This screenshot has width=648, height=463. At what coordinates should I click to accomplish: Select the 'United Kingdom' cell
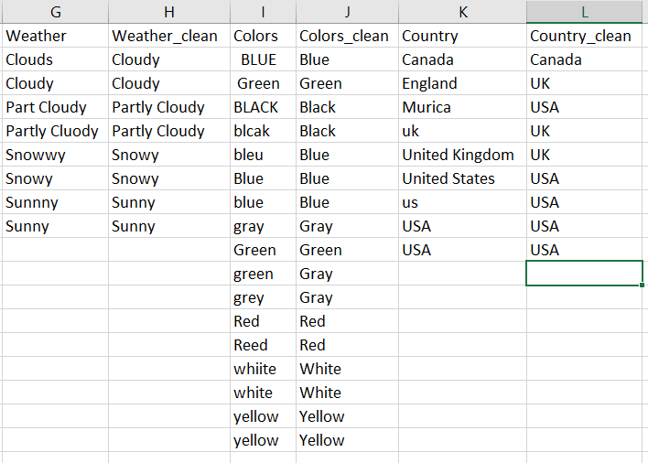[458, 156]
